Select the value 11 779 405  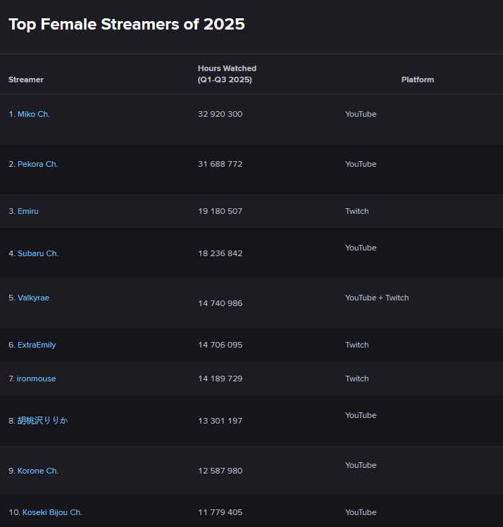[220, 512]
